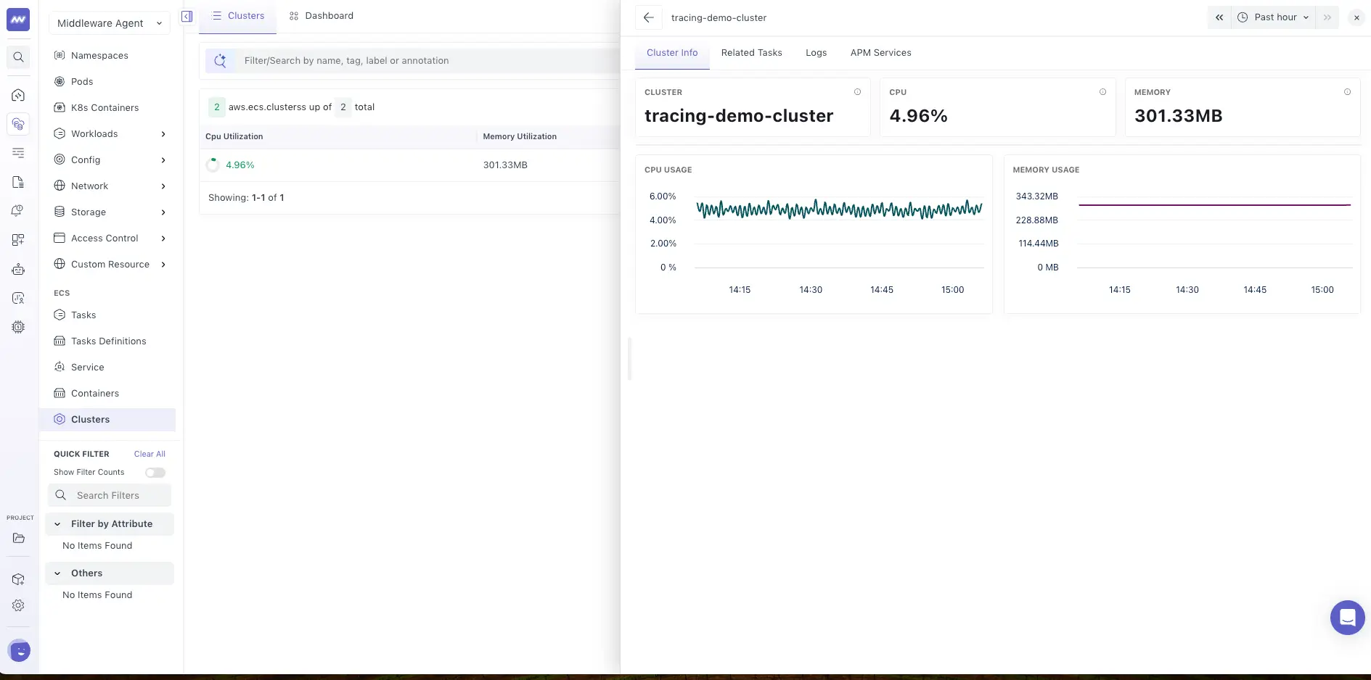This screenshot has width=1371, height=680.
Task: Open the alerts bell icon in left rail
Action: (19, 211)
